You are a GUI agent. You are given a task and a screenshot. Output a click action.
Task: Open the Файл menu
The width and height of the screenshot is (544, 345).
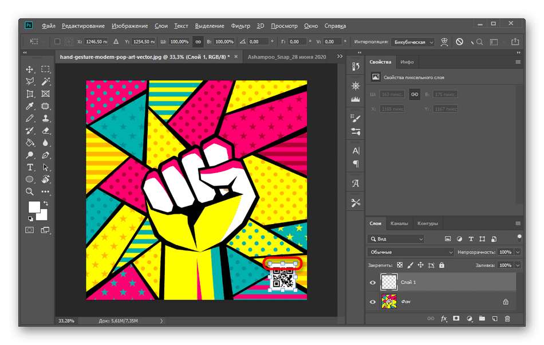click(x=49, y=26)
